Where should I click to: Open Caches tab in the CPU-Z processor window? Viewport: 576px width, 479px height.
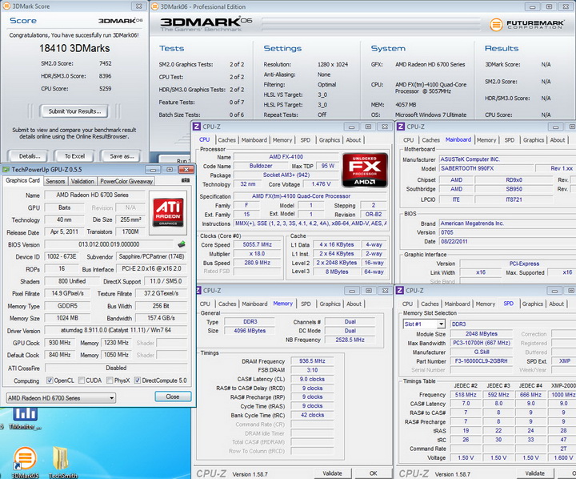coord(226,140)
